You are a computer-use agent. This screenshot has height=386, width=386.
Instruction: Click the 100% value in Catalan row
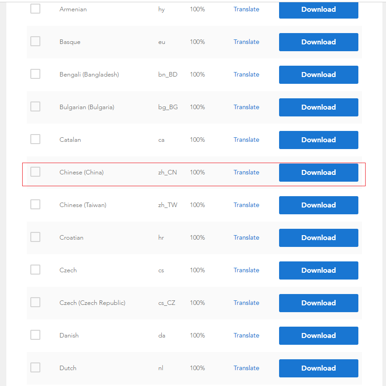pos(198,140)
